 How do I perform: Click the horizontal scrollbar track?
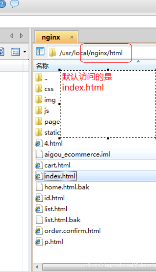tap(99, 267)
